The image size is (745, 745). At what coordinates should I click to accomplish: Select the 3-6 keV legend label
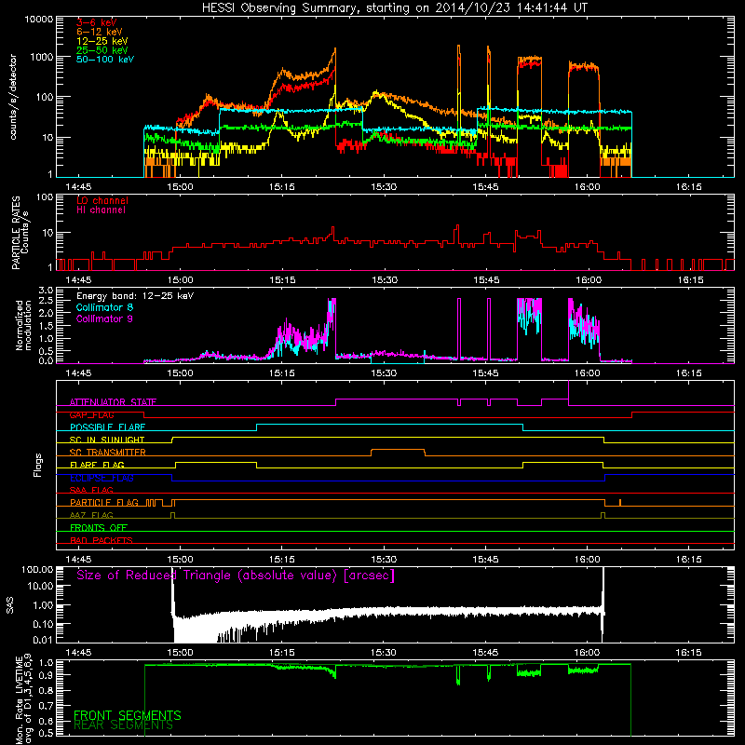(x=97, y=22)
